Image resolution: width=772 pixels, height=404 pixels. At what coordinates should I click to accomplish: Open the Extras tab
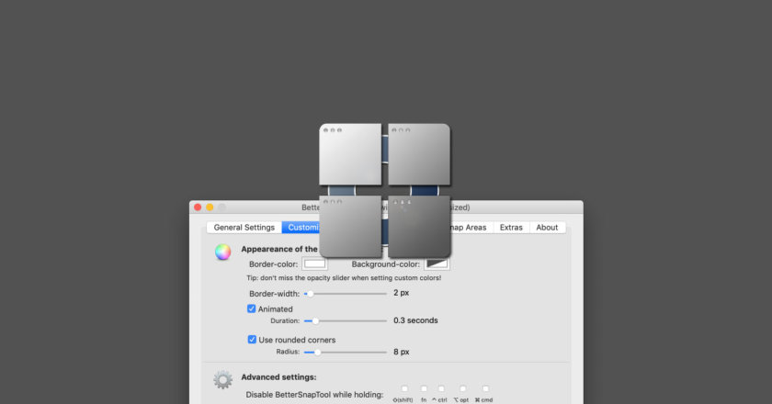(511, 228)
